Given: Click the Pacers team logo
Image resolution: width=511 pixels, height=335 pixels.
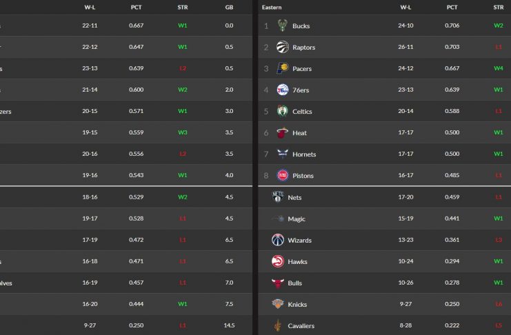Looking at the screenshot, I should click(x=282, y=69).
